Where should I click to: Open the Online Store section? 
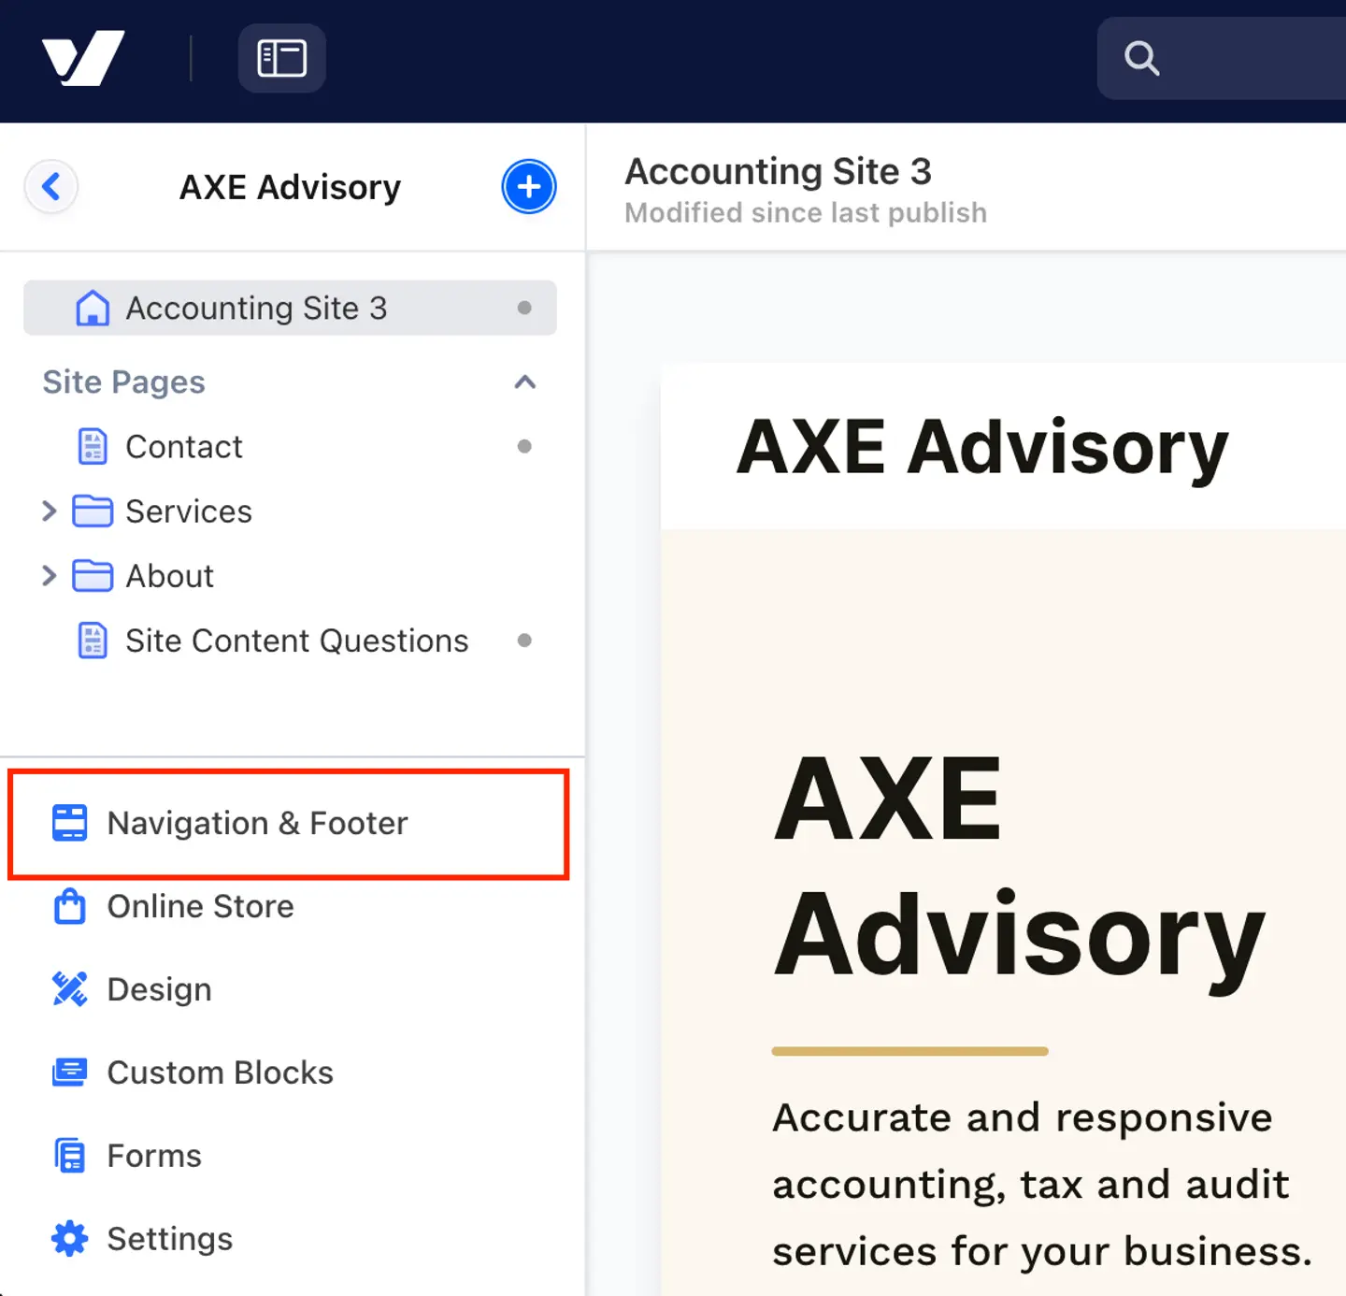pyautogui.click(x=200, y=906)
